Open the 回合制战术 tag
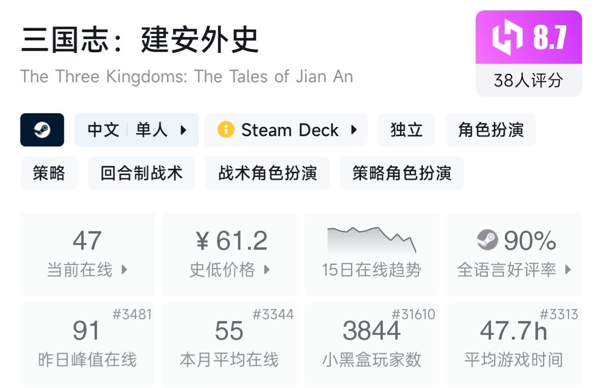 pos(141,173)
